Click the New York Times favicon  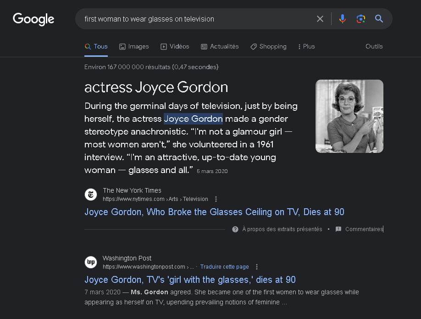[x=91, y=195]
